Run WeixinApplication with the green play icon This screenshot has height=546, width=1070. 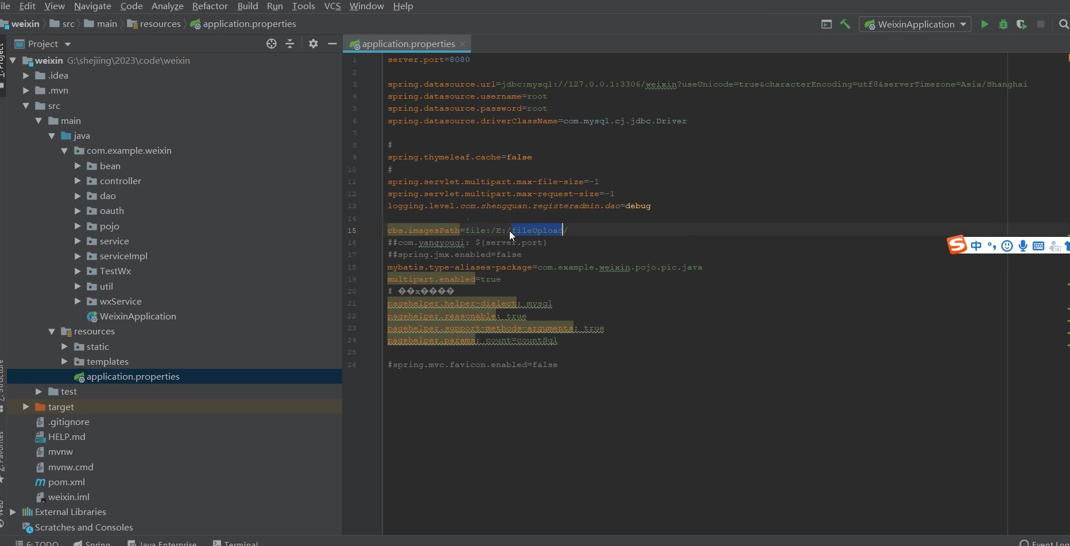pos(984,24)
